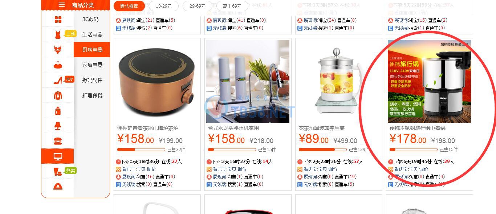Viewport: 496px width, 214px height.
Task: Select the monitor electronics category icon
Action: pos(58,156)
